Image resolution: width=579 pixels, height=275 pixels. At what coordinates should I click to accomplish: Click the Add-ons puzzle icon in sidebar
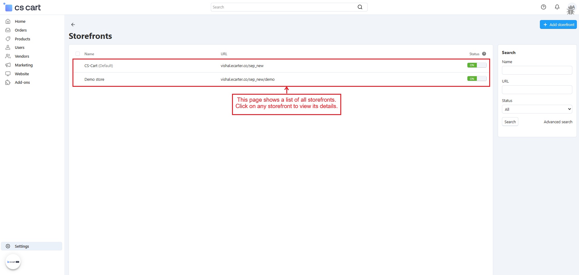click(8, 82)
